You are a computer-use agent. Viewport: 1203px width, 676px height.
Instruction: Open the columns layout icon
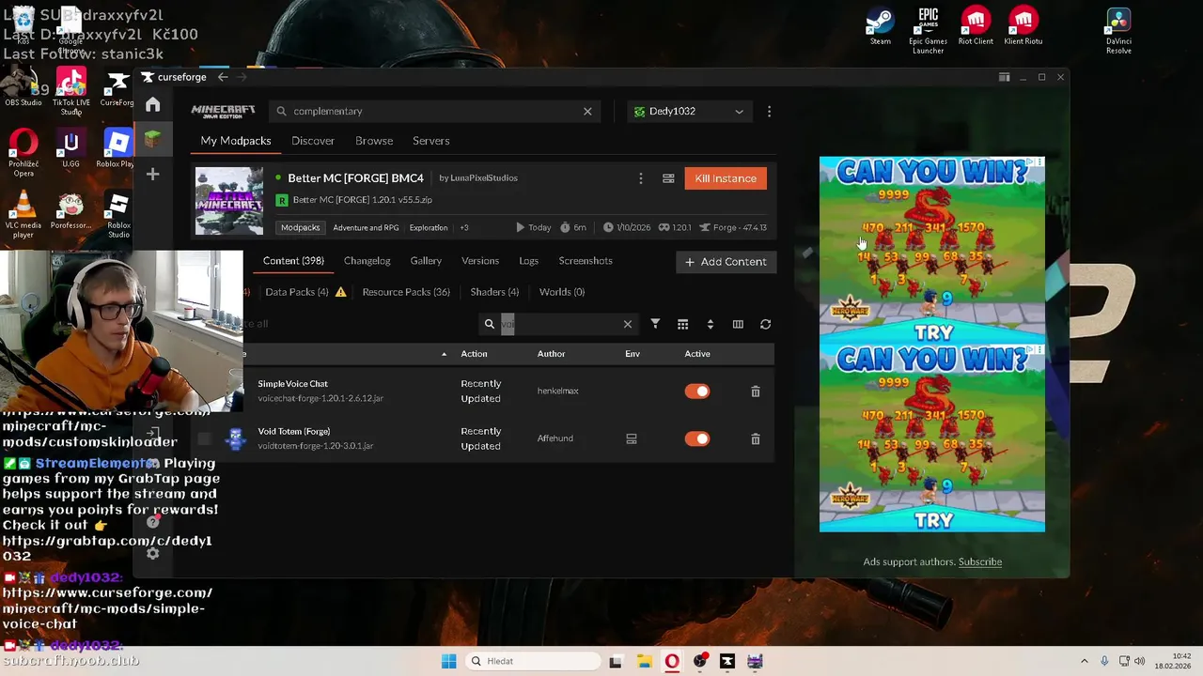738,324
